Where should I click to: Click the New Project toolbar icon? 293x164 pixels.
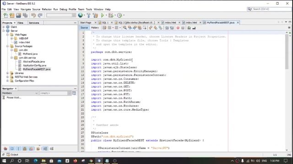point(12,15)
